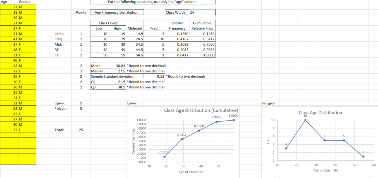Select the Q1 value 21.5
Image resolution: width=378 pixels, height=178 pixels.
point(117,82)
